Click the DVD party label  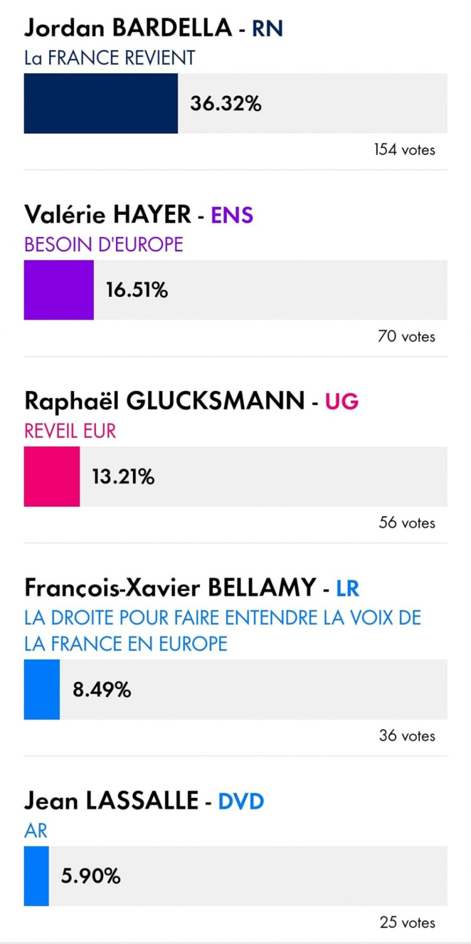click(241, 802)
